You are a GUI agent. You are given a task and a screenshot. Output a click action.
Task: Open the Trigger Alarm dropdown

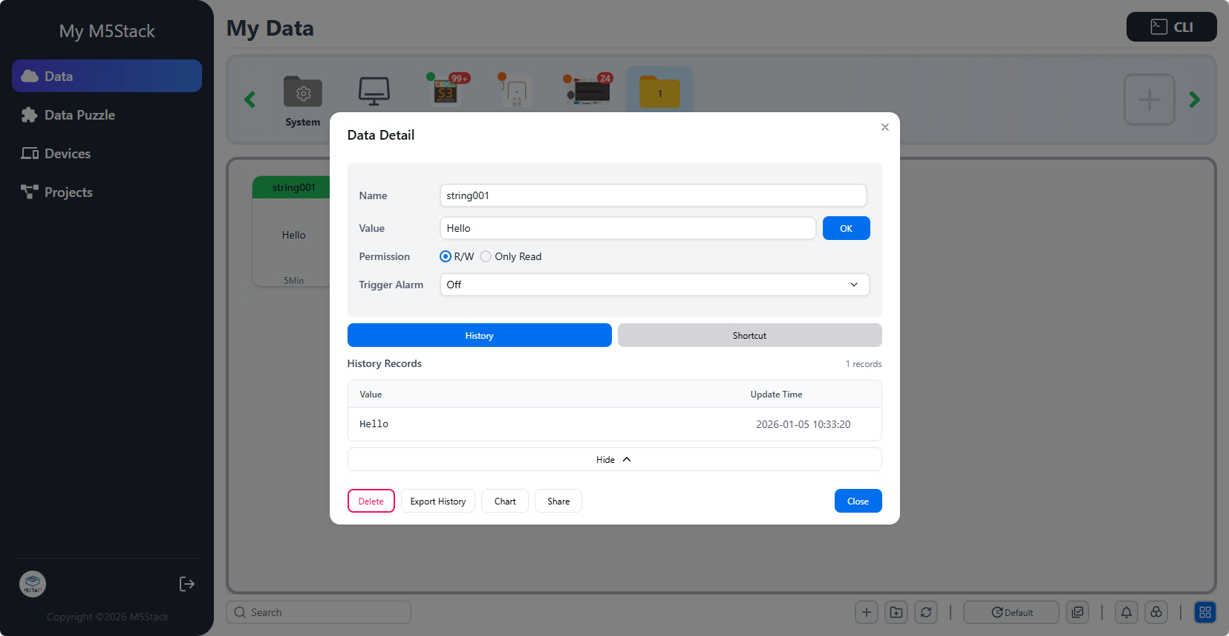pyautogui.click(x=653, y=285)
